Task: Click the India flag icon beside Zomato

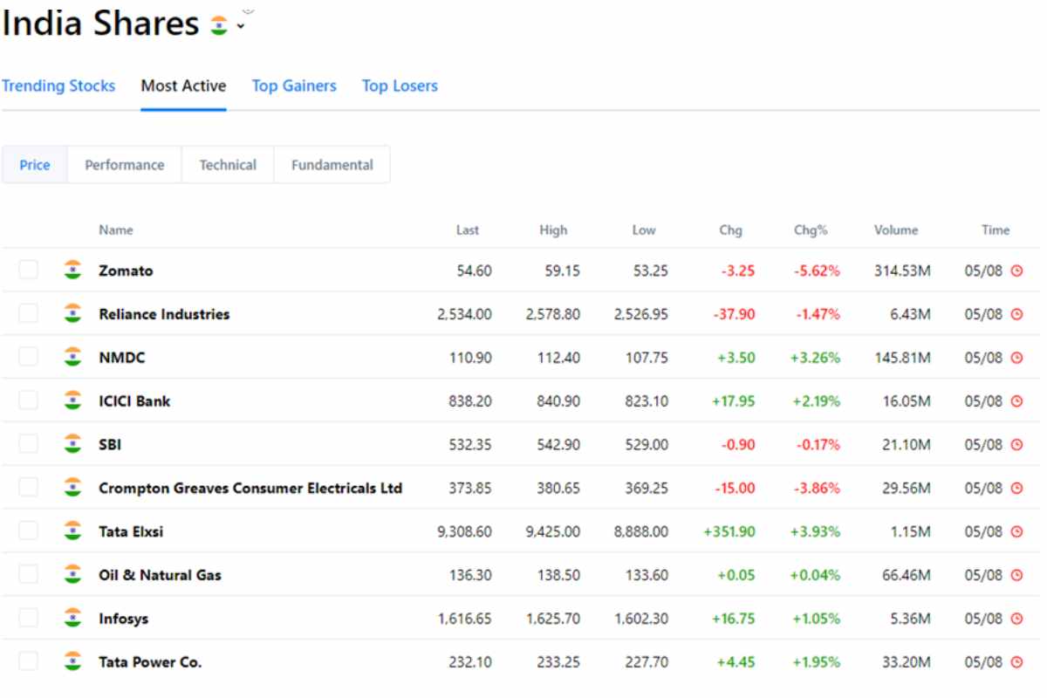Action: coord(72,270)
